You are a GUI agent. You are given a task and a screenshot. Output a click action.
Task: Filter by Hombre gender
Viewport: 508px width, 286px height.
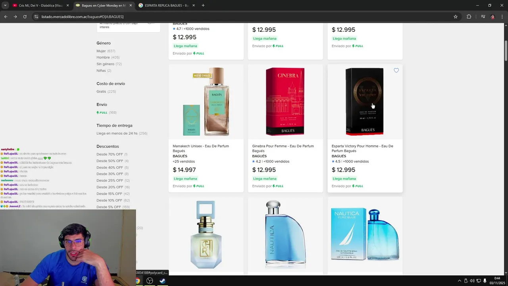108,58
